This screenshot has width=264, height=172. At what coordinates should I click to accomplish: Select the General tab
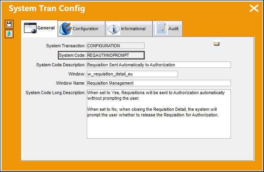(x=39, y=28)
